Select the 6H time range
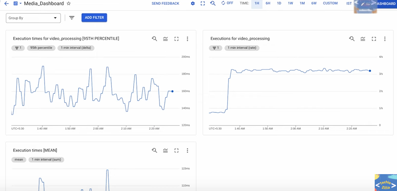 268,3
